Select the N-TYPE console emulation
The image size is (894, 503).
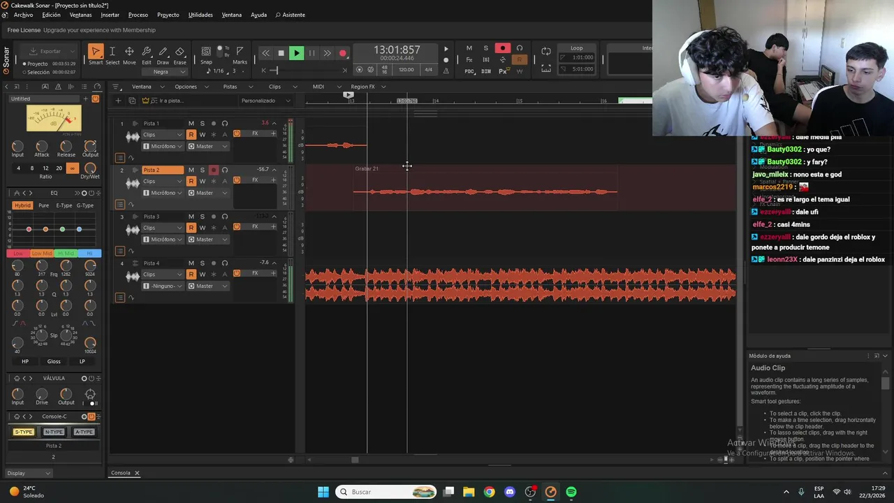(x=54, y=432)
